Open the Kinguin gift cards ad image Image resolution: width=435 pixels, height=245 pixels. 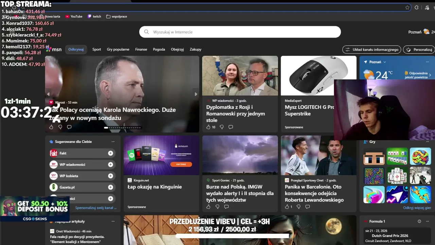[x=161, y=156]
